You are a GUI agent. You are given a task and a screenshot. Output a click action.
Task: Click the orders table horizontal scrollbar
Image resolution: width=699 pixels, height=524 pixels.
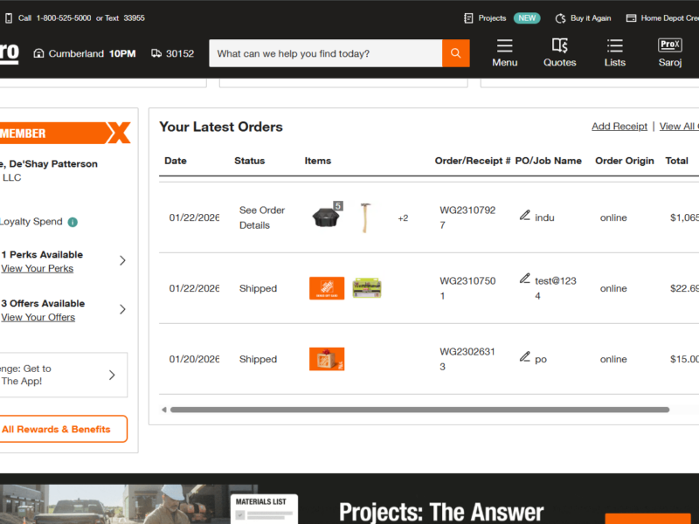(419, 410)
